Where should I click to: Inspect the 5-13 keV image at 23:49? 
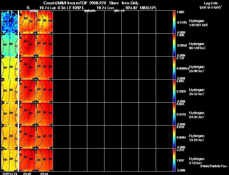click(27, 160)
